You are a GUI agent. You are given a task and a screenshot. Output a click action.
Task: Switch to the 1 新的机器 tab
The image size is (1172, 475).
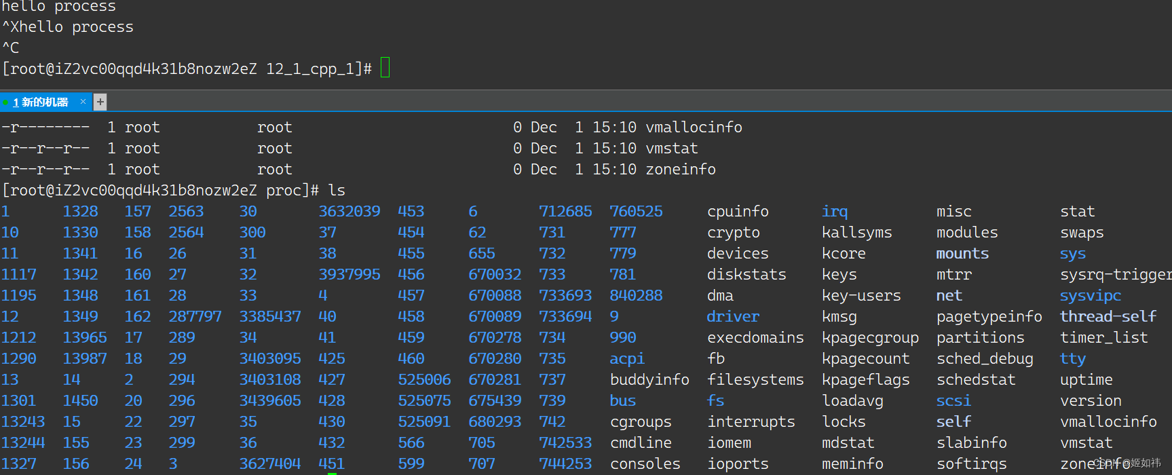pos(41,102)
